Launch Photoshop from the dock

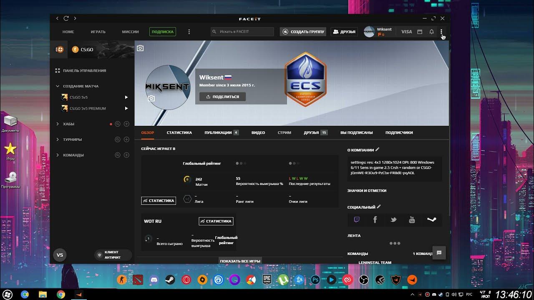coord(315,280)
